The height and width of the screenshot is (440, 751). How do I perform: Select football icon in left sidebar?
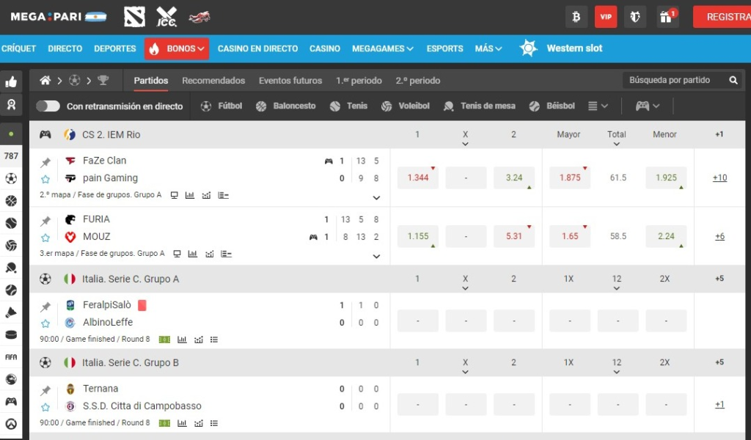coord(11,179)
